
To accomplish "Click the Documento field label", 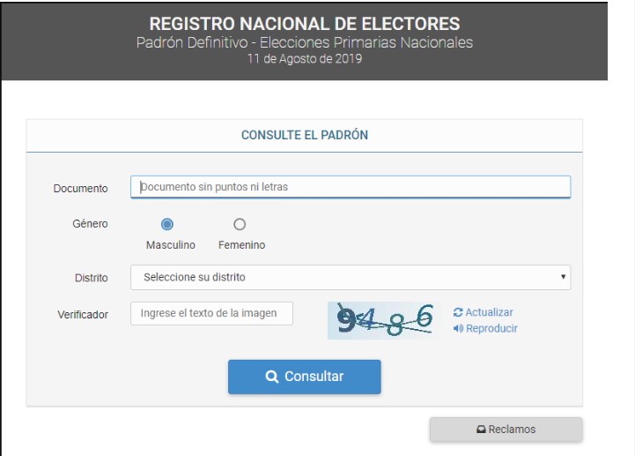I will point(81,189).
